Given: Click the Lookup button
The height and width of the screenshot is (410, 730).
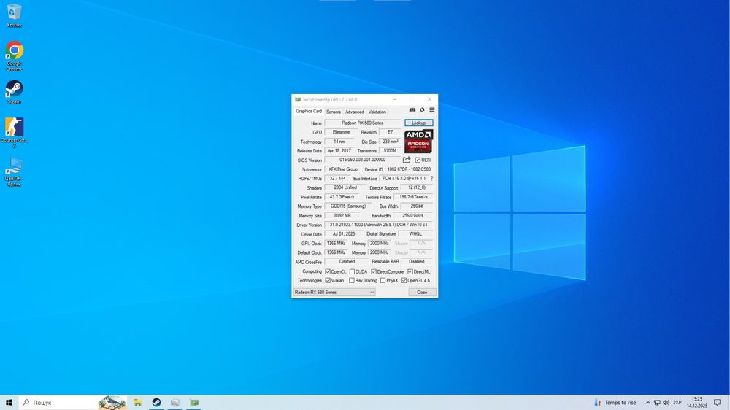Looking at the screenshot, I should pos(418,123).
